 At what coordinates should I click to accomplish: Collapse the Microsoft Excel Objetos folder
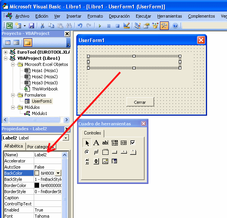(x=13, y=64)
